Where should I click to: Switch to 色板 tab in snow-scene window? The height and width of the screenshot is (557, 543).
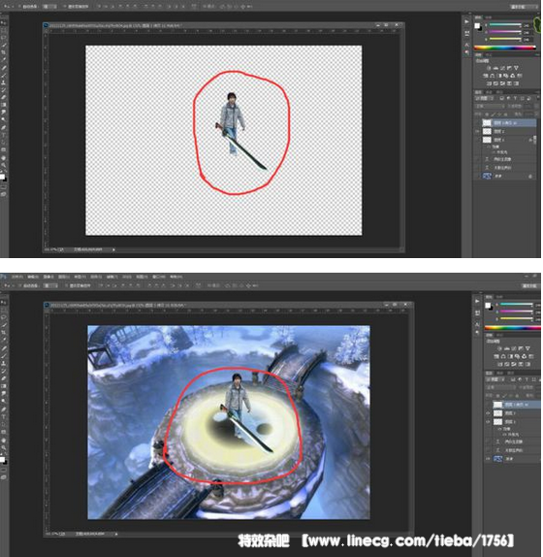[498, 297]
